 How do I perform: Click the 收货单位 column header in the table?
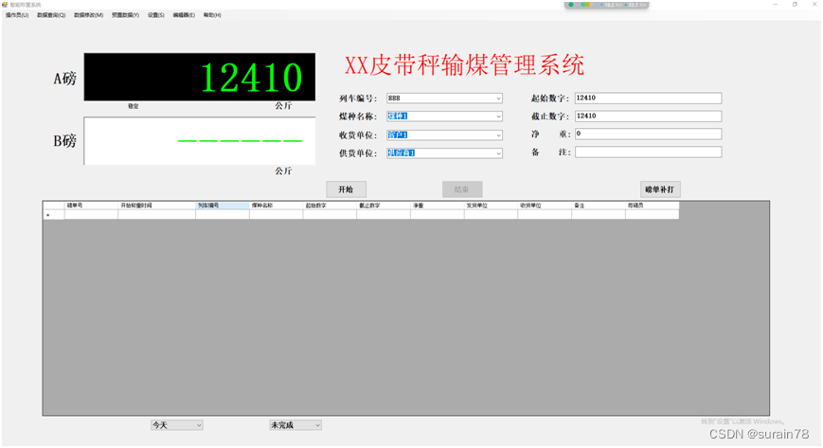[545, 206]
